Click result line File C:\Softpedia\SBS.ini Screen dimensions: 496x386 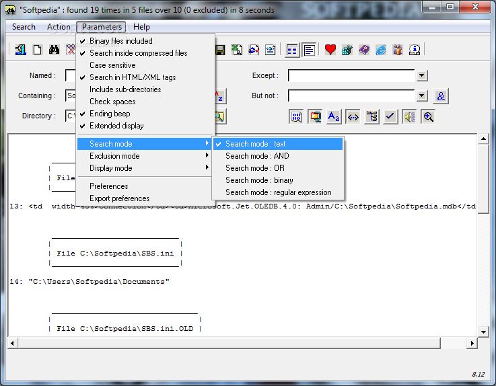[x=115, y=254]
